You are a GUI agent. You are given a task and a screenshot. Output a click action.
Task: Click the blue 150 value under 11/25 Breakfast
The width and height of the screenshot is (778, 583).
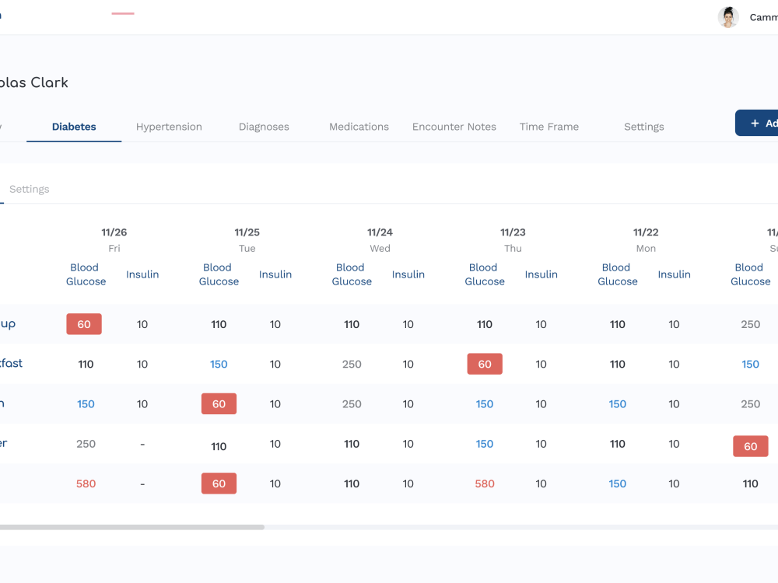click(x=219, y=364)
